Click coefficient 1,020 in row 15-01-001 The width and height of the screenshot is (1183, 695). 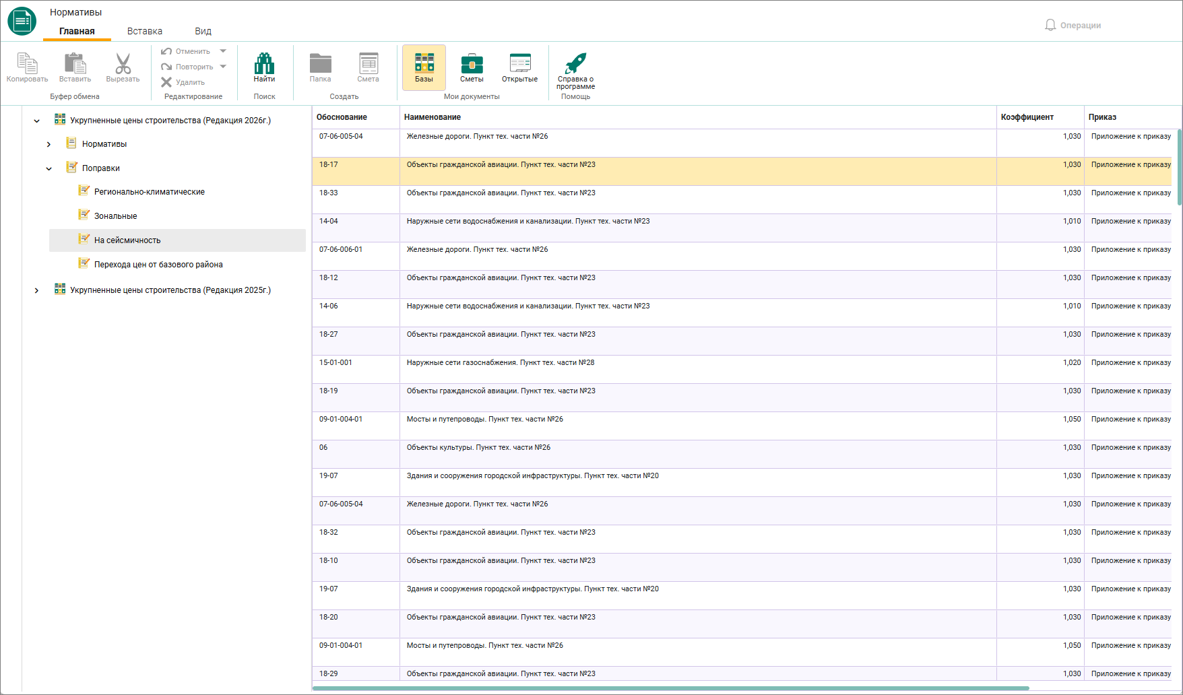[x=1072, y=362]
